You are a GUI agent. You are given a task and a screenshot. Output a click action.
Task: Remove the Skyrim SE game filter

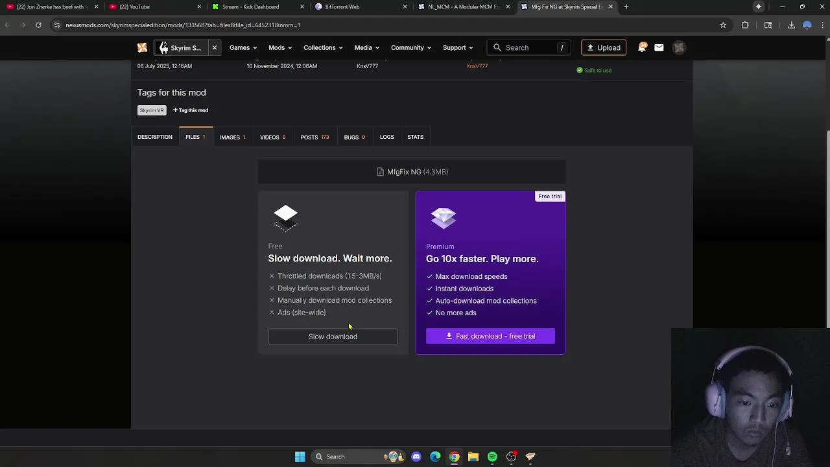[x=214, y=47]
